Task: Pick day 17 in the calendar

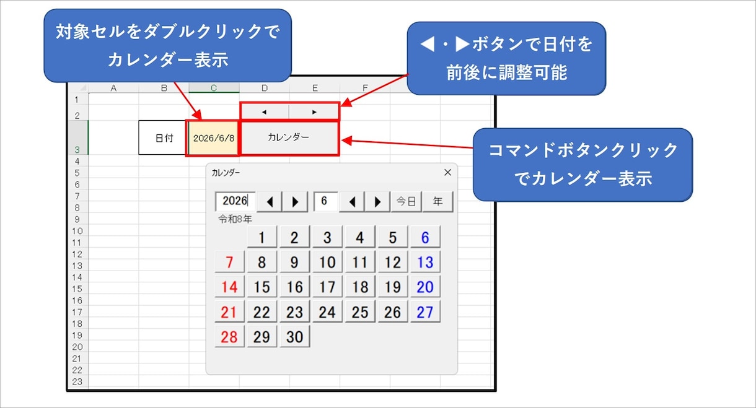Action: pyautogui.click(x=328, y=287)
